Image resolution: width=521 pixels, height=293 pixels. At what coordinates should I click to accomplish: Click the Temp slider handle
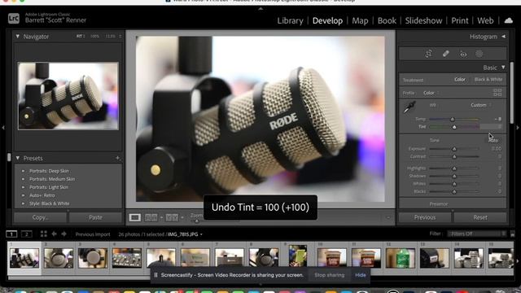point(453,119)
